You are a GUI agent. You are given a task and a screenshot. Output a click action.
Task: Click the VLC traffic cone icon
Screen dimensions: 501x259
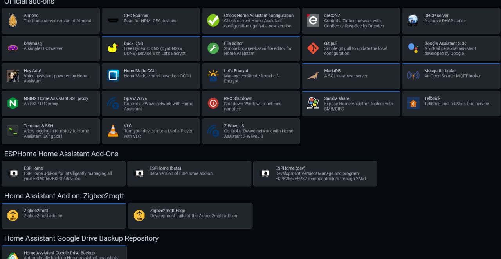tap(113, 131)
